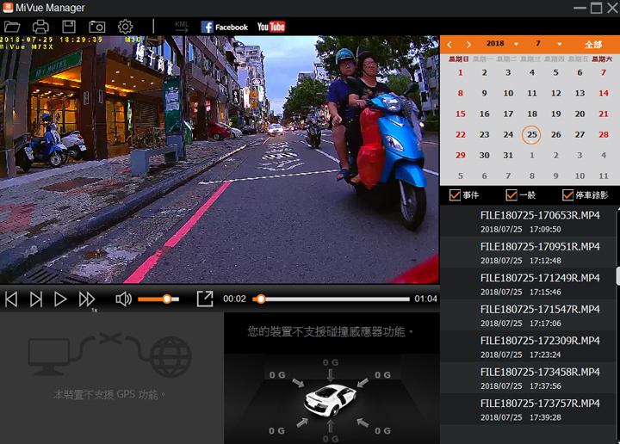Click the 全部 show all button

point(593,44)
